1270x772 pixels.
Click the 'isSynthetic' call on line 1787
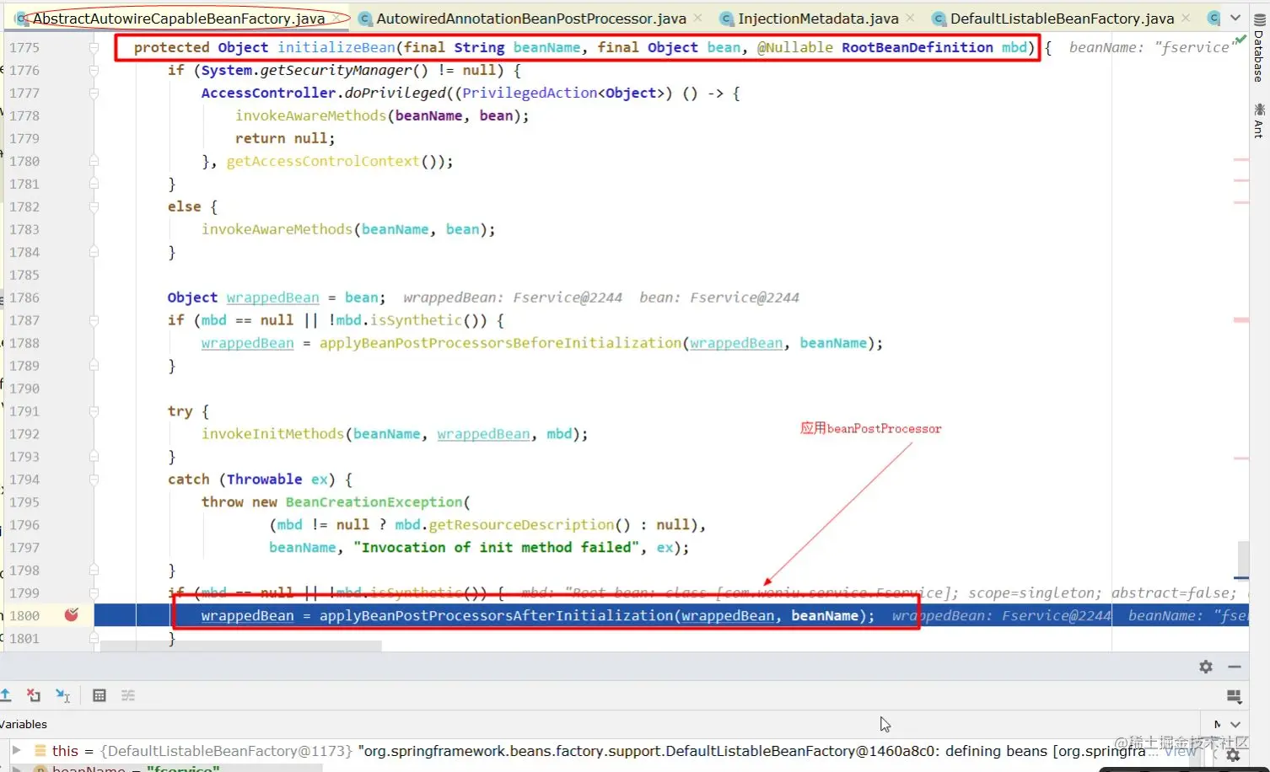416,320
